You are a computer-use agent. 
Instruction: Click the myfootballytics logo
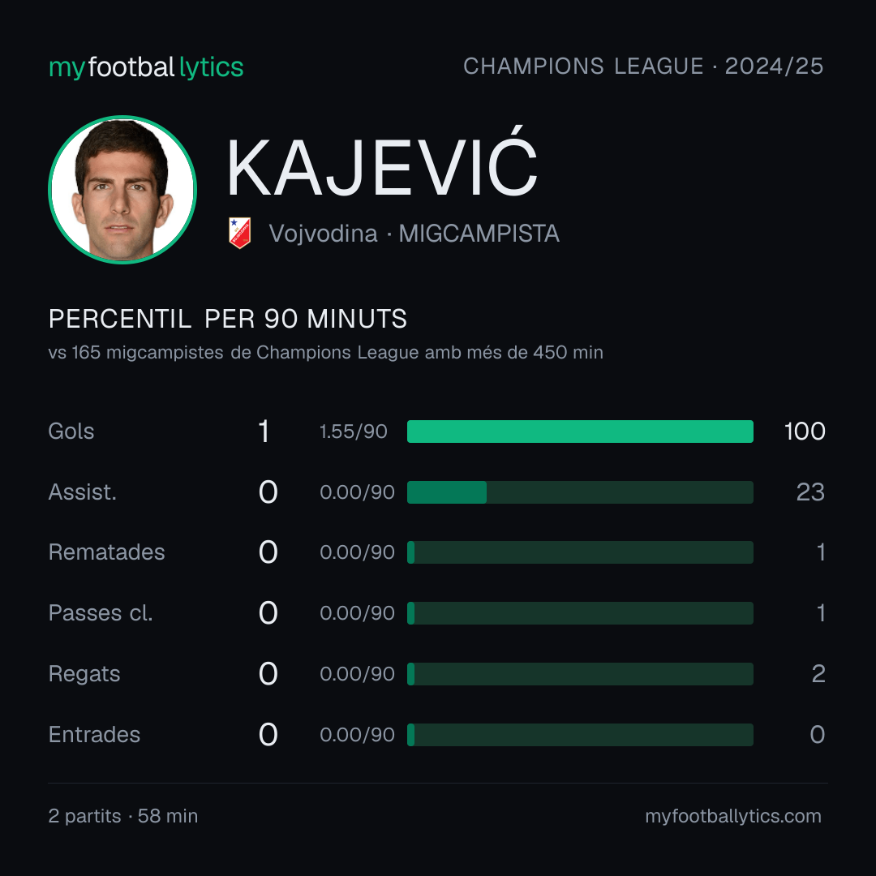[146, 67]
